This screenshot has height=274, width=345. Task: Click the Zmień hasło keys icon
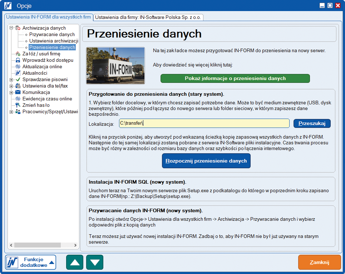click(18, 105)
